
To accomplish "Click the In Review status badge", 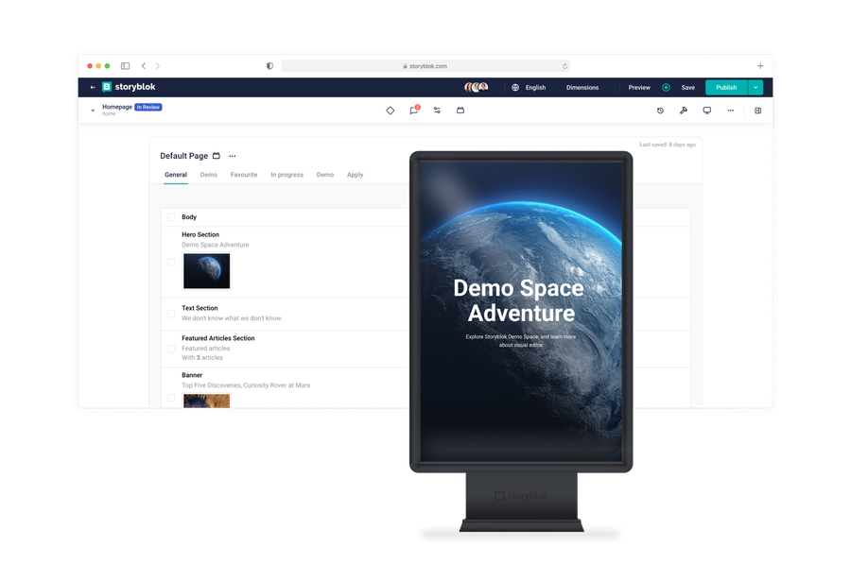I will [x=148, y=107].
